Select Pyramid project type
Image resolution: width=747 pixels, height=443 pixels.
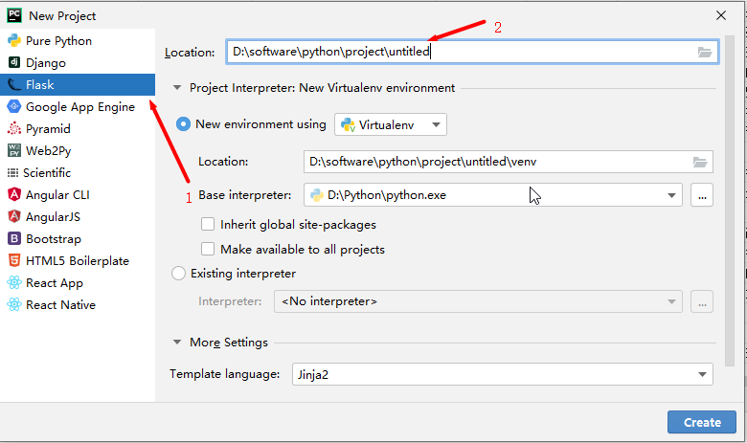pyautogui.click(x=48, y=129)
